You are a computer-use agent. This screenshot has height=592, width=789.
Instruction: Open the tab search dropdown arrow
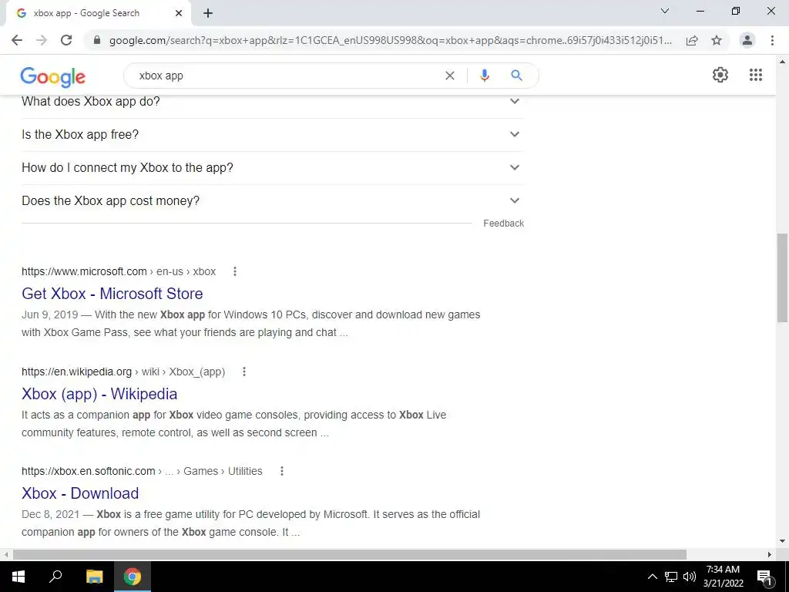coord(665,11)
